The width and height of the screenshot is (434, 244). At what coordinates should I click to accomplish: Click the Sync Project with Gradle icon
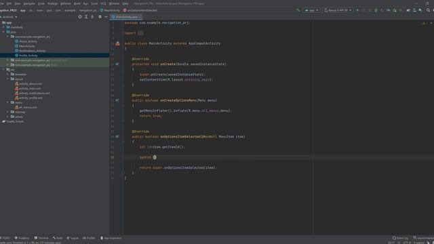point(408,10)
